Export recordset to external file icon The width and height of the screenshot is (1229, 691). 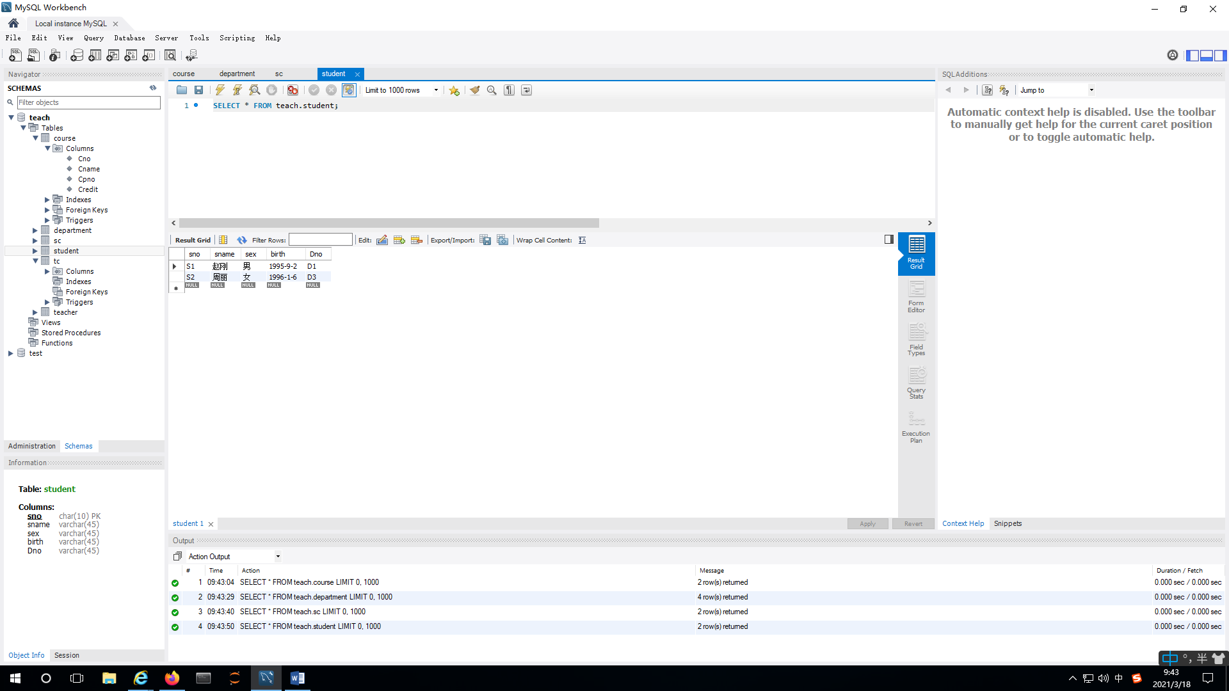point(485,240)
